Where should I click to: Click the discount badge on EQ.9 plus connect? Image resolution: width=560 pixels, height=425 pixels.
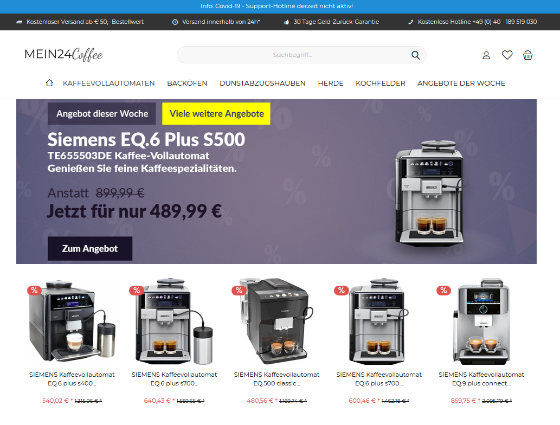coord(443,291)
